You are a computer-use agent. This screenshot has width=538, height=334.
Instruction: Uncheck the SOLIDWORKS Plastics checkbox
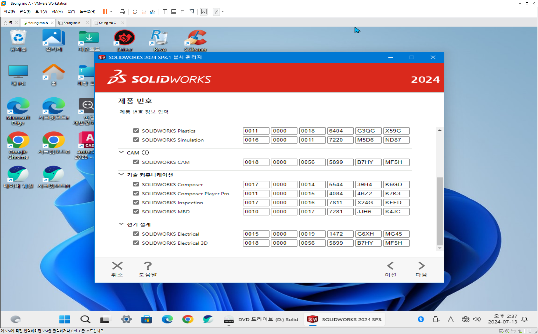[x=136, y=131]
